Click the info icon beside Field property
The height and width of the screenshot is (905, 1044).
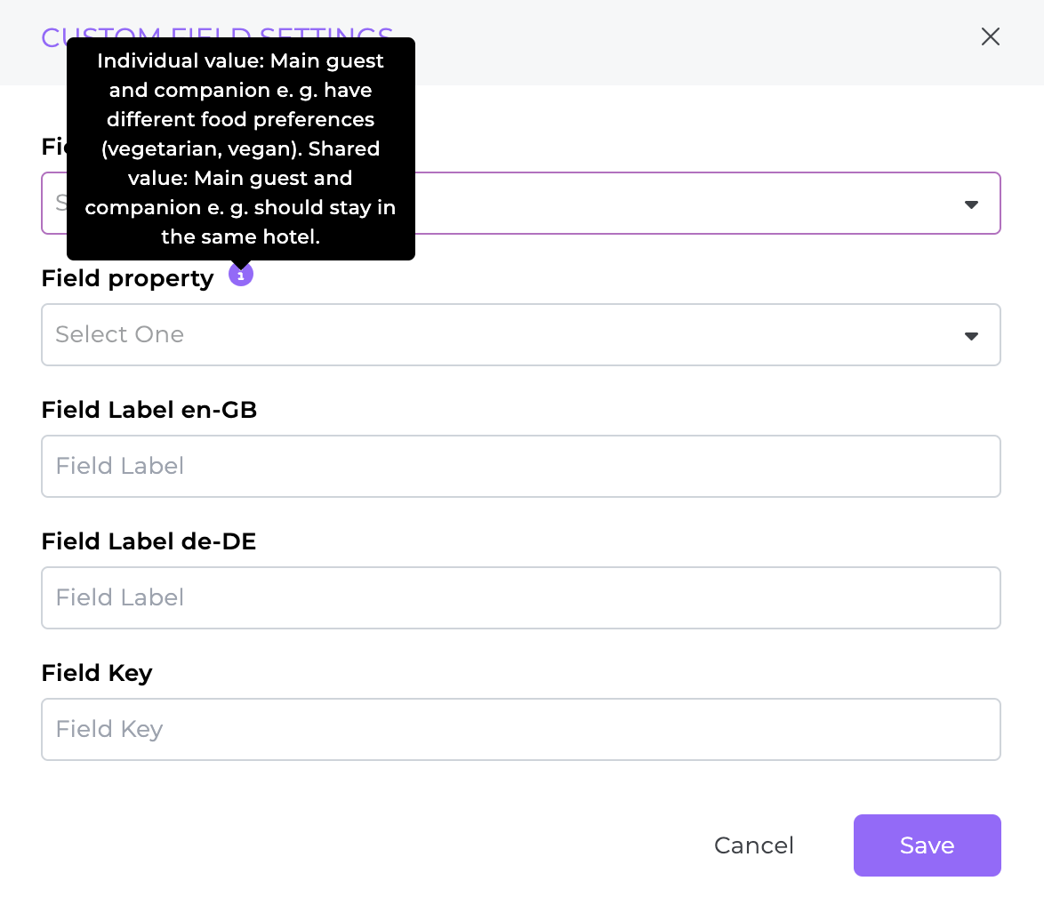coord(240,275)
